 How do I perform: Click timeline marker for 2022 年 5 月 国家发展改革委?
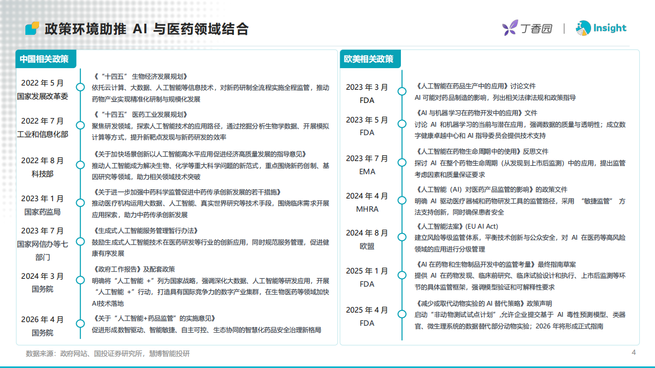pyautogui.click(x=80, y=87)
